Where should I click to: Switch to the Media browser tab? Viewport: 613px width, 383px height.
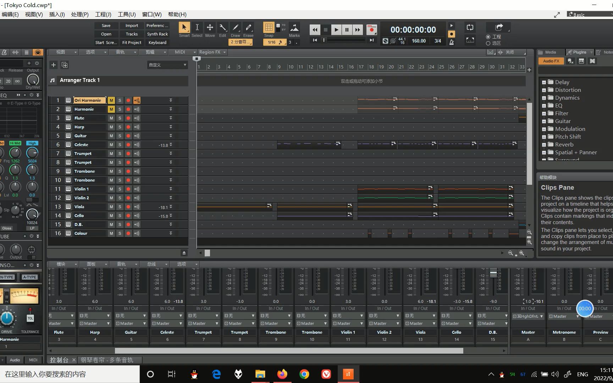550,52
